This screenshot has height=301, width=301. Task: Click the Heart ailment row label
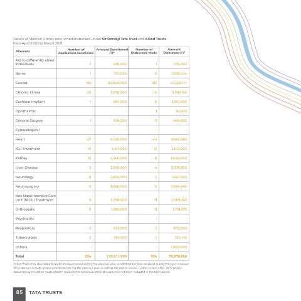20,139
